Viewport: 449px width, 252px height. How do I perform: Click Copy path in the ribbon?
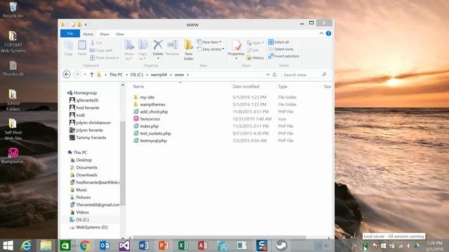tap(101, 50)
